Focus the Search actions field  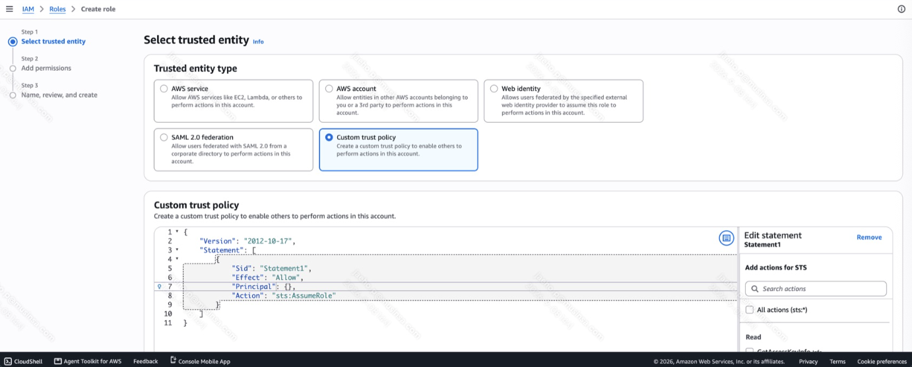(816, 288)
